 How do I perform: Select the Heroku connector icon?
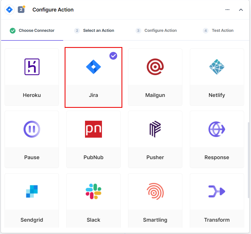pyautogui.click(x=32, y=67)
